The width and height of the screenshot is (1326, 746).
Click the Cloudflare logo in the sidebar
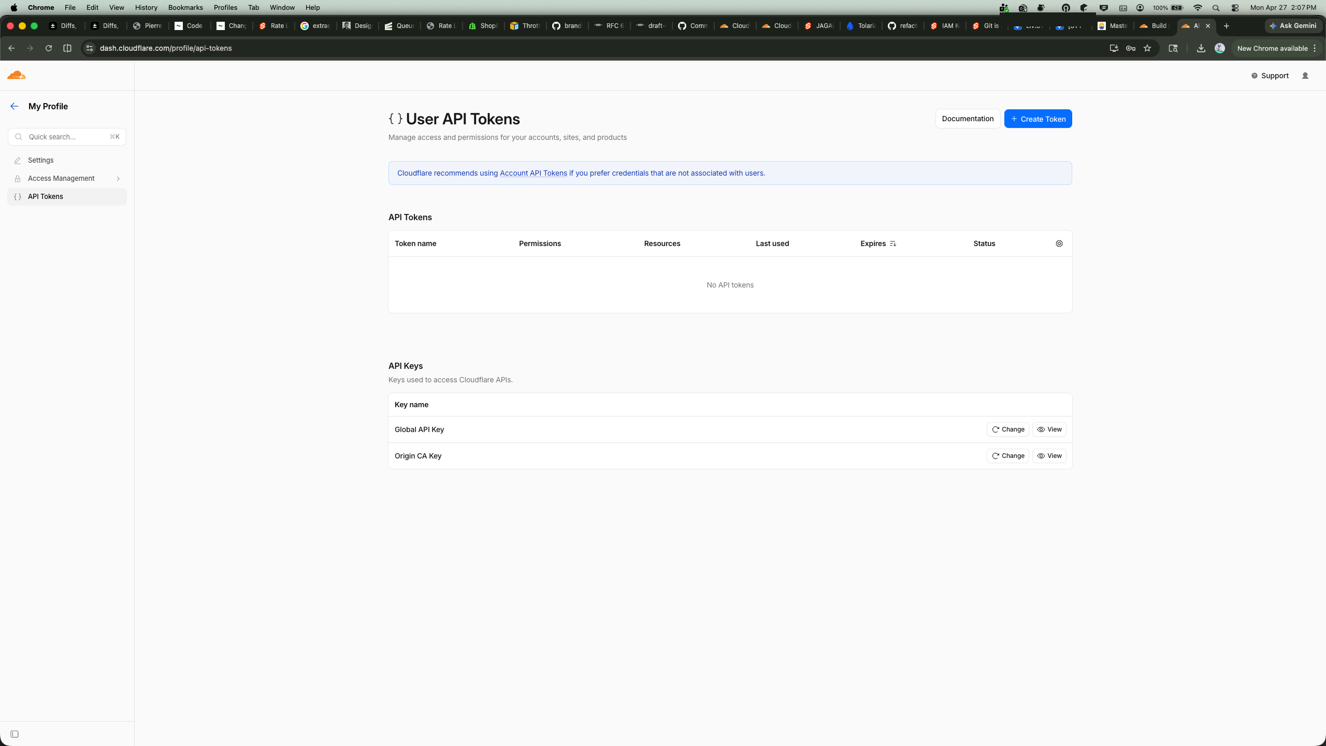click(x=17, y=75)
